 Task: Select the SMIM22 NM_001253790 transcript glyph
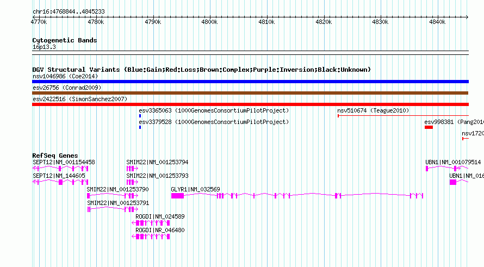pos(113,196)
